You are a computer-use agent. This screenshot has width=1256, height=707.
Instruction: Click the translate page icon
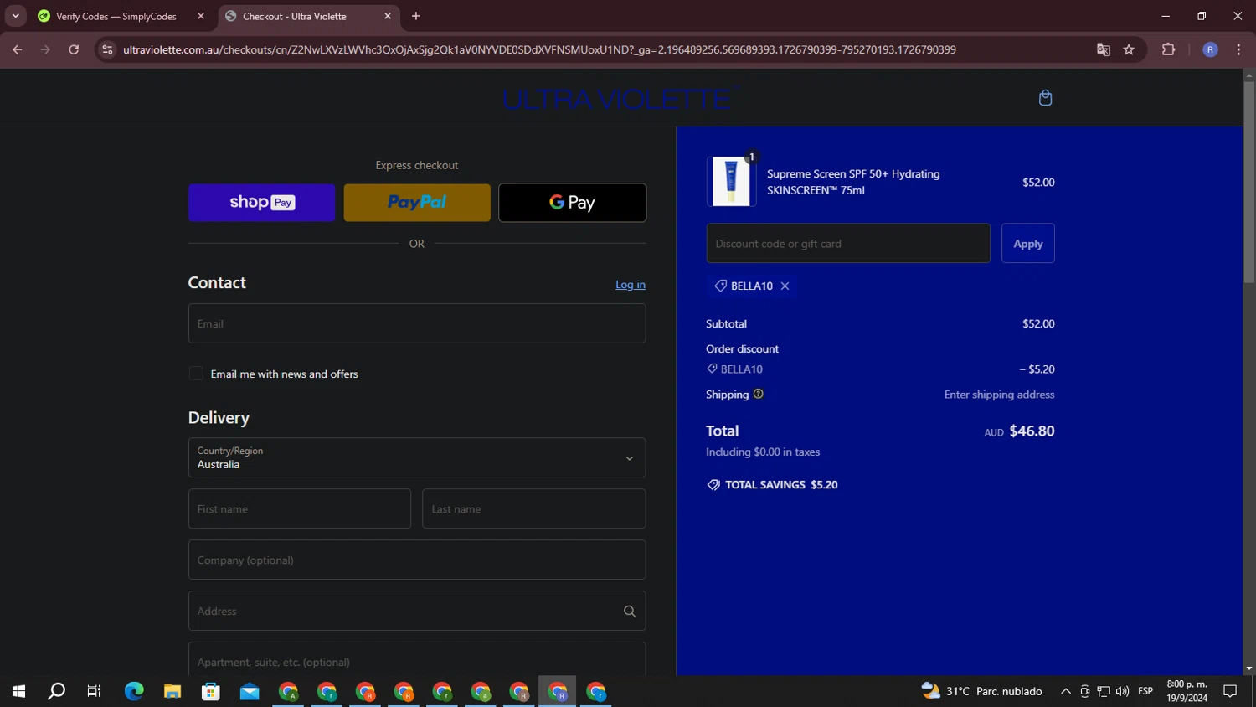pos(1104,49)
